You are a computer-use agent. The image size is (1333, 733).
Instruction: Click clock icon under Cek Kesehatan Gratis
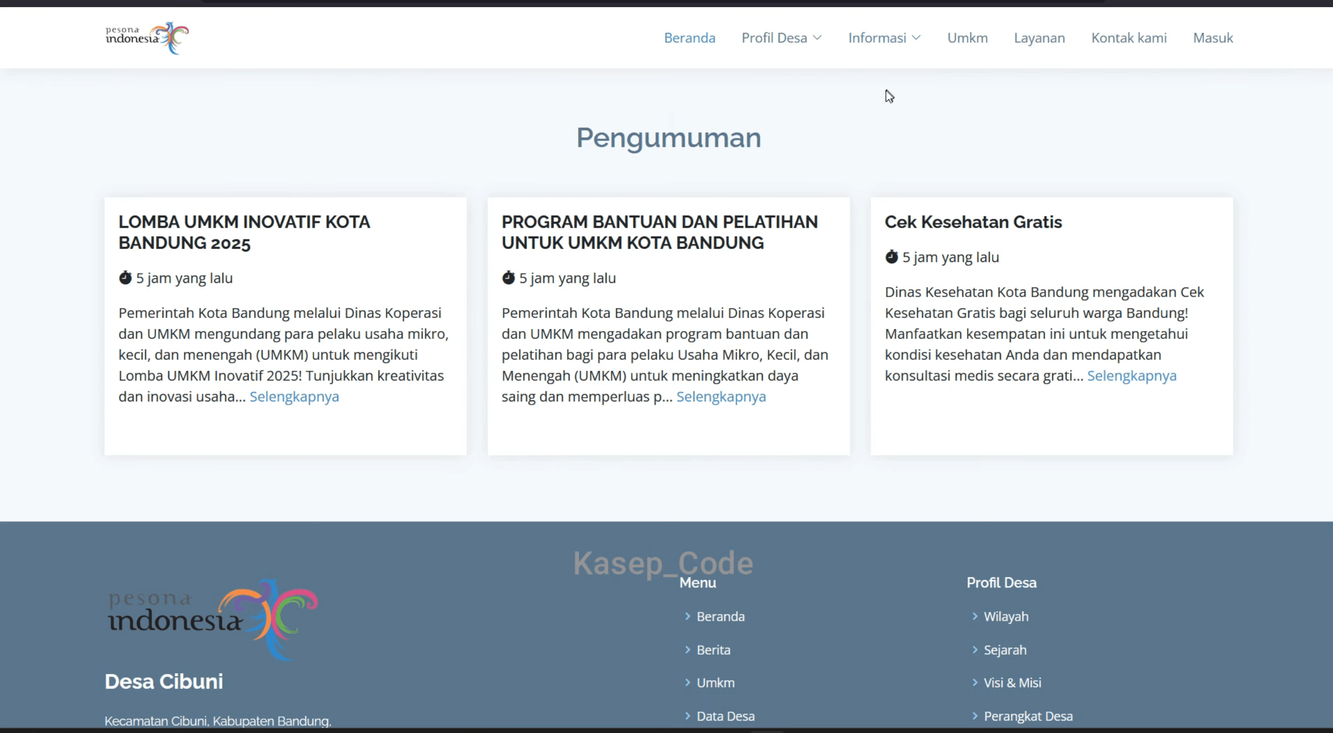click(892, 257)
